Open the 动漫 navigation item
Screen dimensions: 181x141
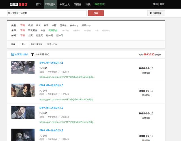pos(88,5)
